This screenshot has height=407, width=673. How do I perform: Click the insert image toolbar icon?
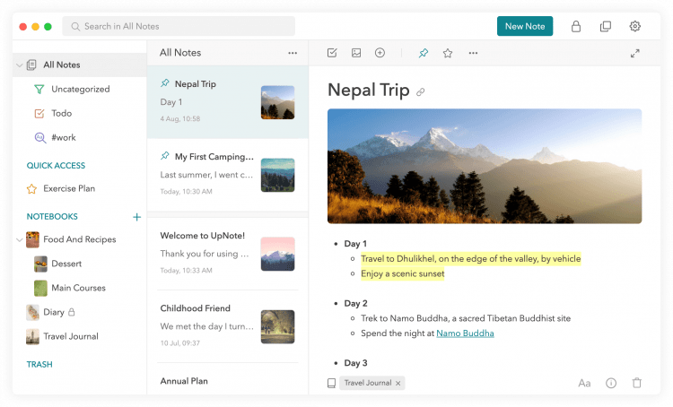356,53
